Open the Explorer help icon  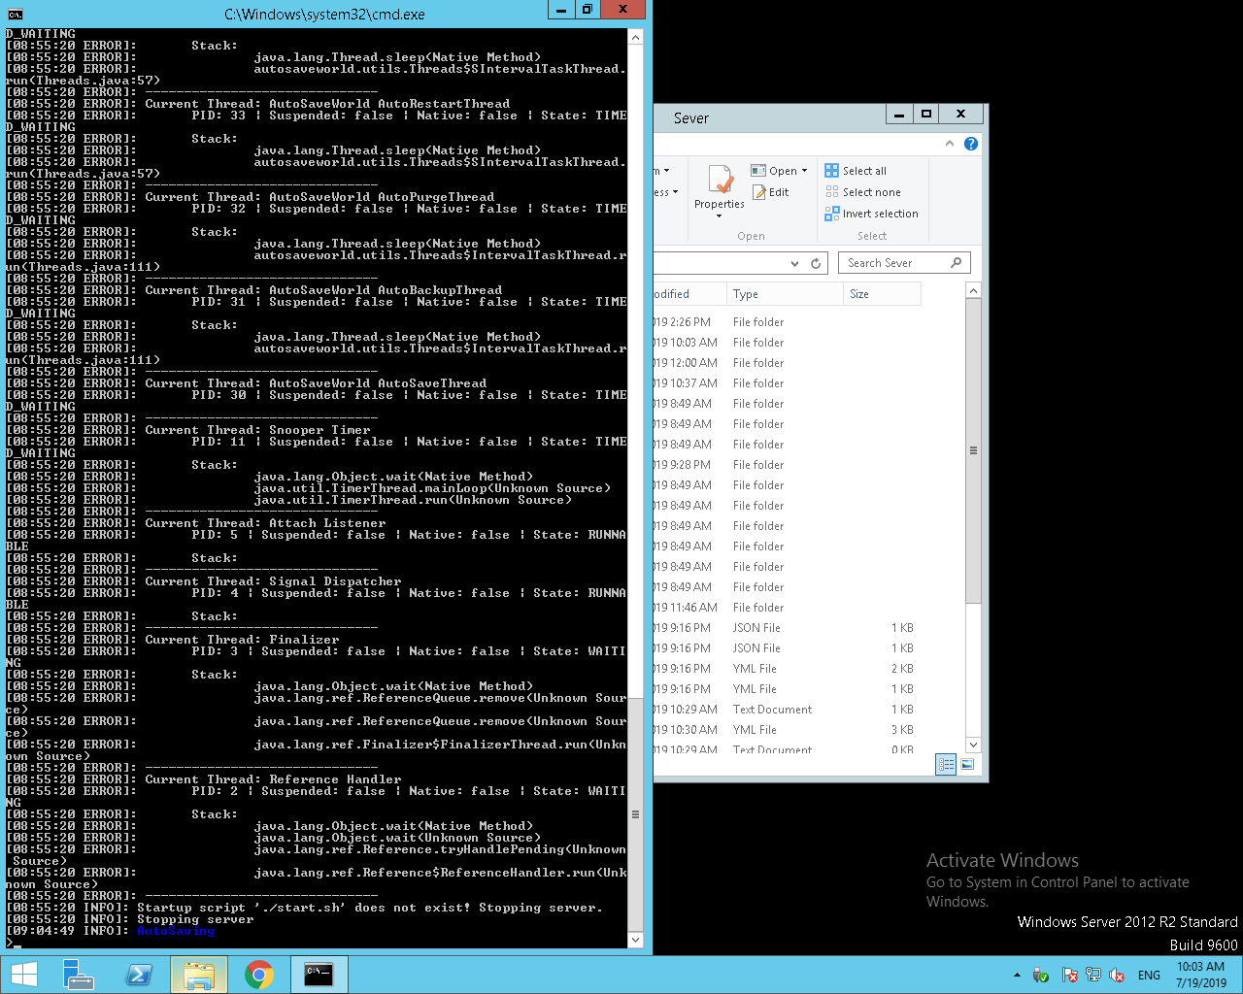[970, 144]
